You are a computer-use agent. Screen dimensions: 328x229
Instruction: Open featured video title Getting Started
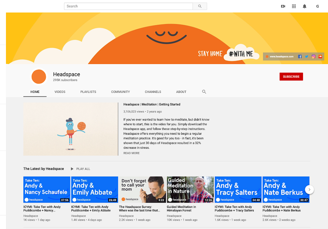tap(152, 104)
